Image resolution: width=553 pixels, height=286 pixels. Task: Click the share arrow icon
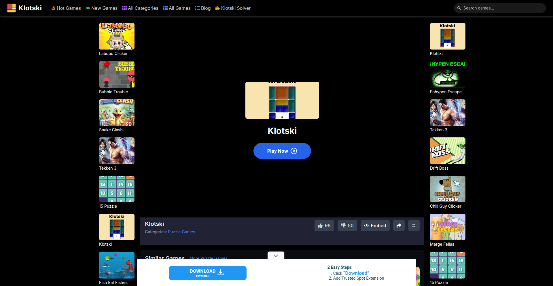[x=399, y=226]
